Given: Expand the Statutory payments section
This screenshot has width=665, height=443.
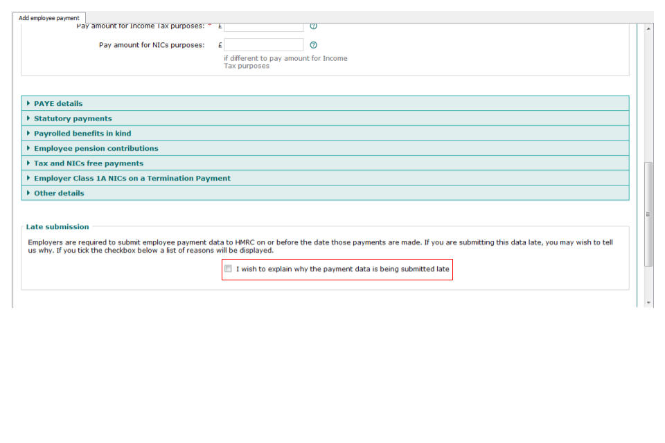Looking at the screenshot, I should pyautogui.click(x=325, y=118).
